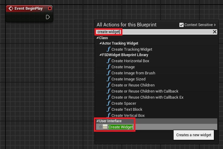Collapse the User Interface category
Viewport: 223px width, 149px height.
tap(98, 121)
